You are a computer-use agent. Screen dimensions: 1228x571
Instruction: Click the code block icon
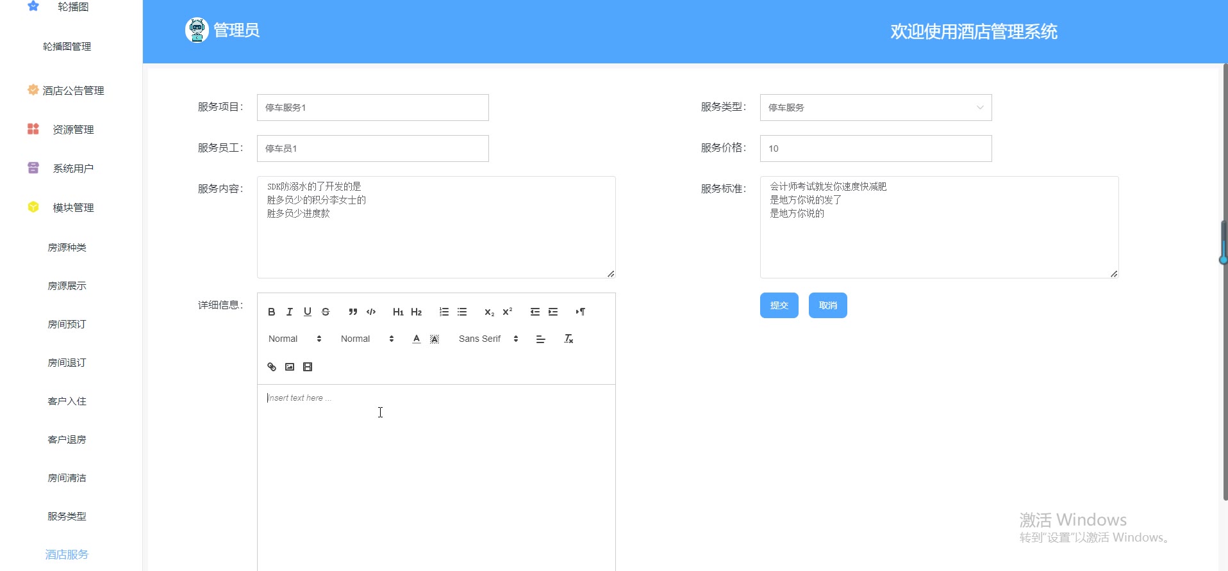[371, 312]
